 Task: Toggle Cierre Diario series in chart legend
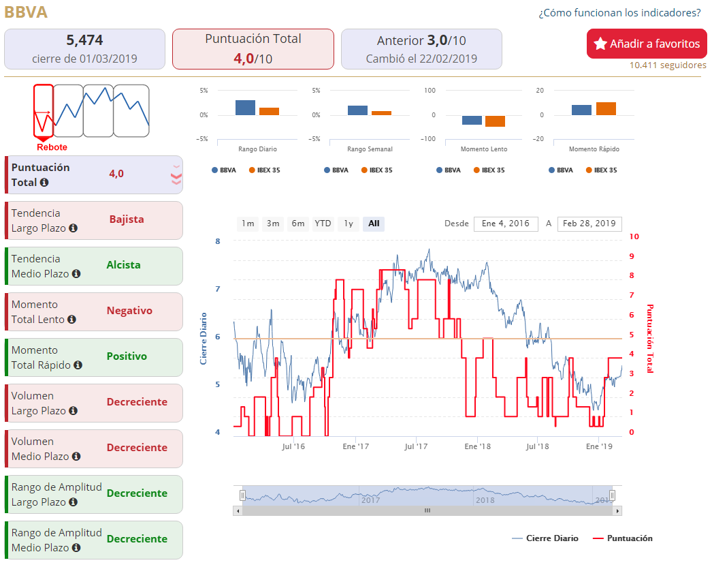[x=545, y=538]
